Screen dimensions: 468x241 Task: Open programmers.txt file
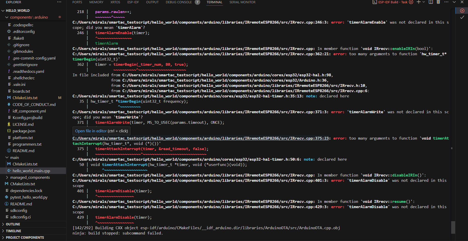coord(27,144)
